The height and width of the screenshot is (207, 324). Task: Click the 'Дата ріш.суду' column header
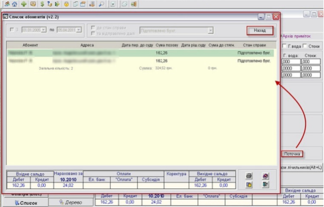[x=193, y=45]
